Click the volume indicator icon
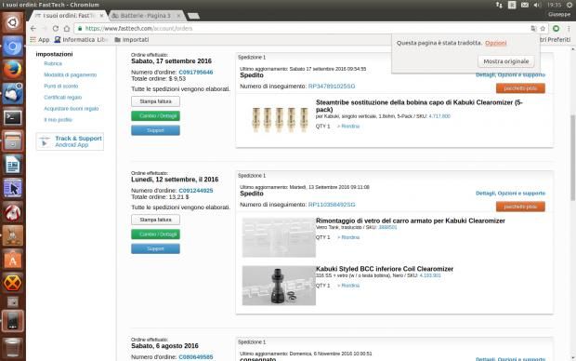Image resolution: width=576 pixels, height=361 pixels. [537, 5]
